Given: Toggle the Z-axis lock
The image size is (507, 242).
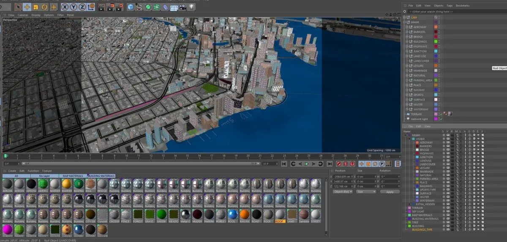Looking at the screenshot, I should (82, 7).
